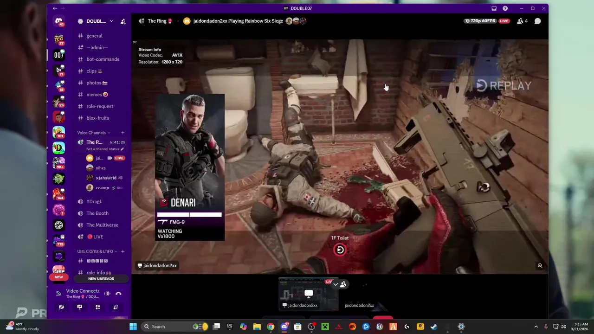The image size is (594, 334).
Task: Show the stream member count icon
Action: pyautogui.click(x=523, y=21)
